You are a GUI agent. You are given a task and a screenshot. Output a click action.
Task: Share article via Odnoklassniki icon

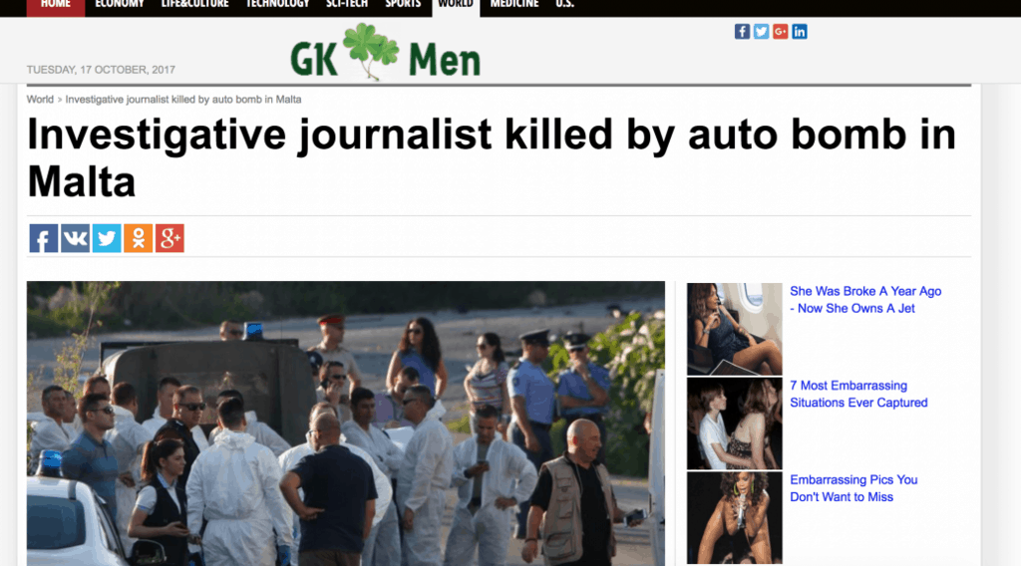click(x=138, y=238)
